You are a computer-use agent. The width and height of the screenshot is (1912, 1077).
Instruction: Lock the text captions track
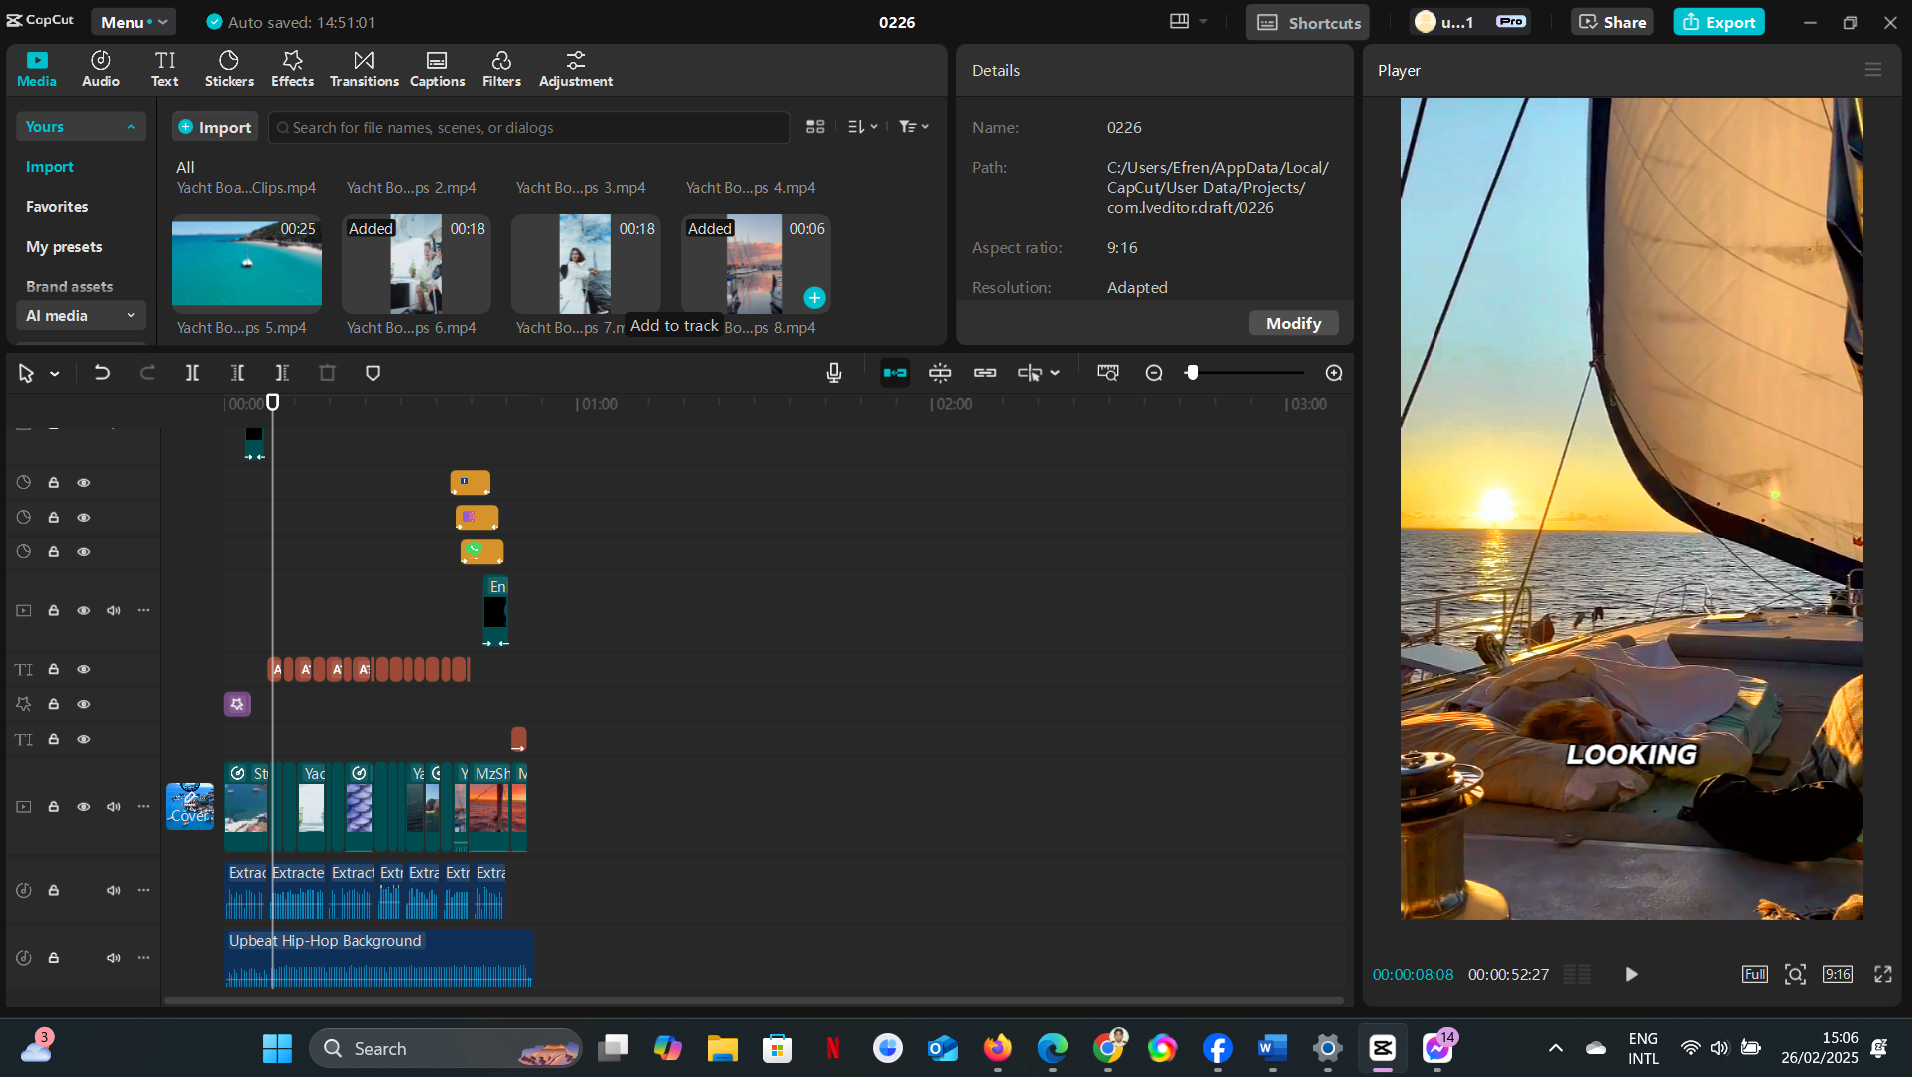coord(54,670)
